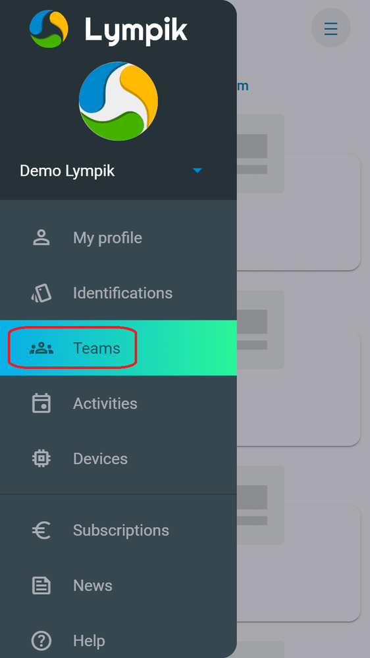Click the large round profile avatar
This screenshot has height=658, width=370.
tap(119, 101)
